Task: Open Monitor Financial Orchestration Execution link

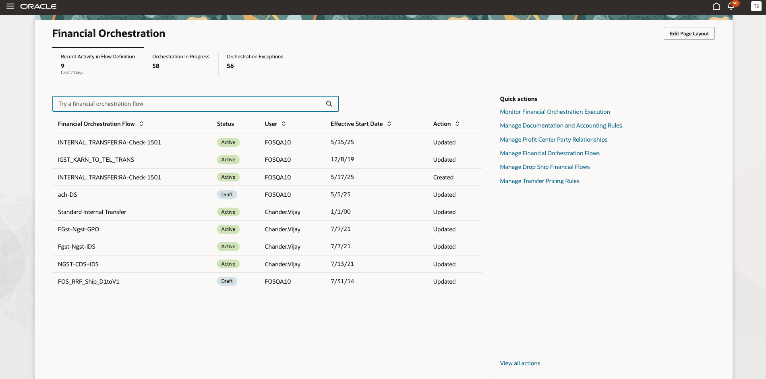Action: point(555,112)
